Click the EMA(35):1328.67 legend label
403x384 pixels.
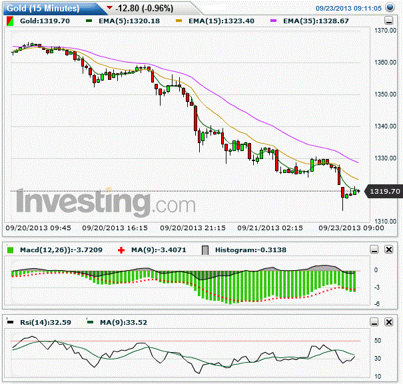(x=316, y=21)
